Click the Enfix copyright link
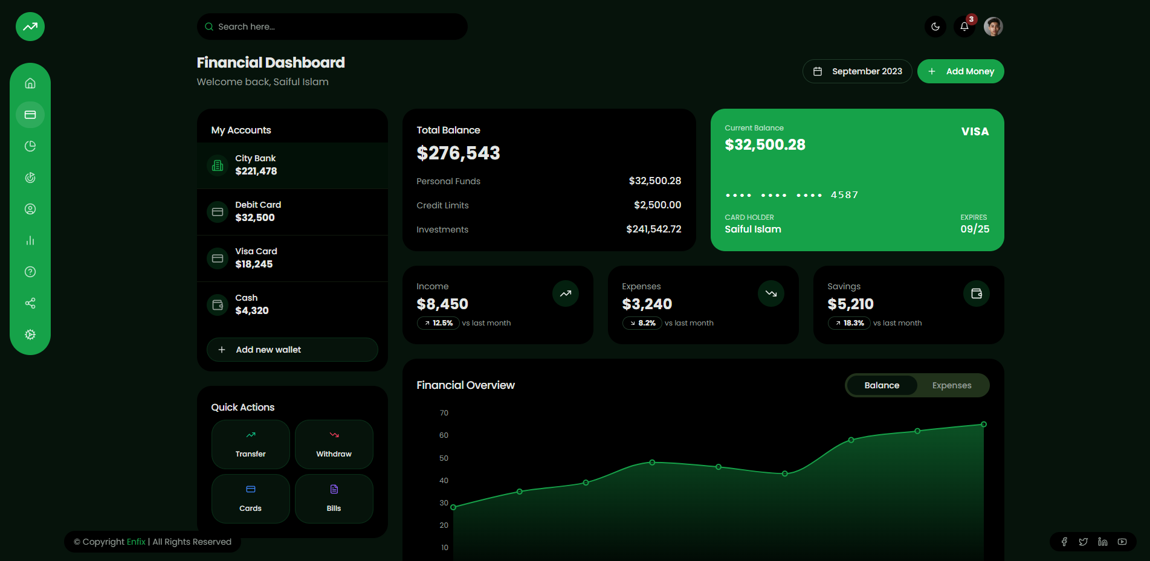Screen dimensions: 1150x561 [x=136, y=542]
